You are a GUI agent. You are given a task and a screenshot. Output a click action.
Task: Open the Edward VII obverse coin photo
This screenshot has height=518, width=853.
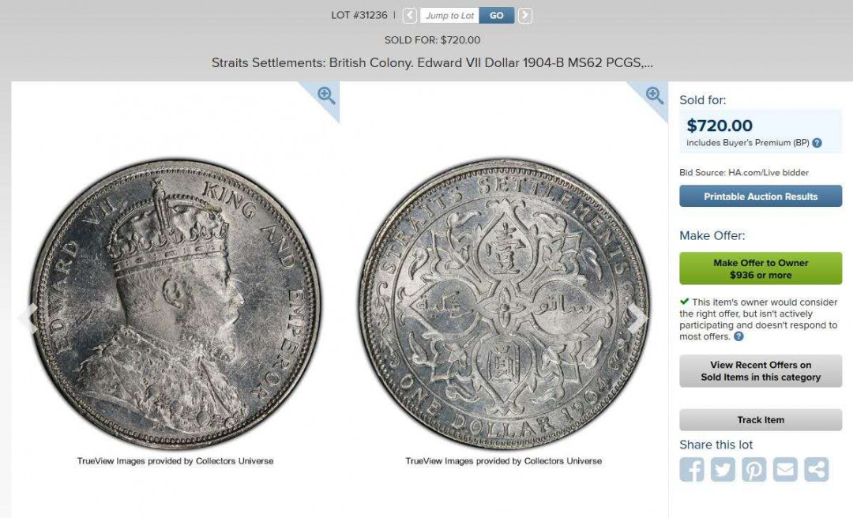[175, 304]
